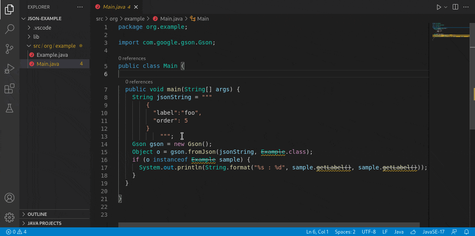Image resolution: width=475 pixels, height=236 pixels.
Task: Click the Accounts icon
Action: pyautogui.click(x=10, y=198)
